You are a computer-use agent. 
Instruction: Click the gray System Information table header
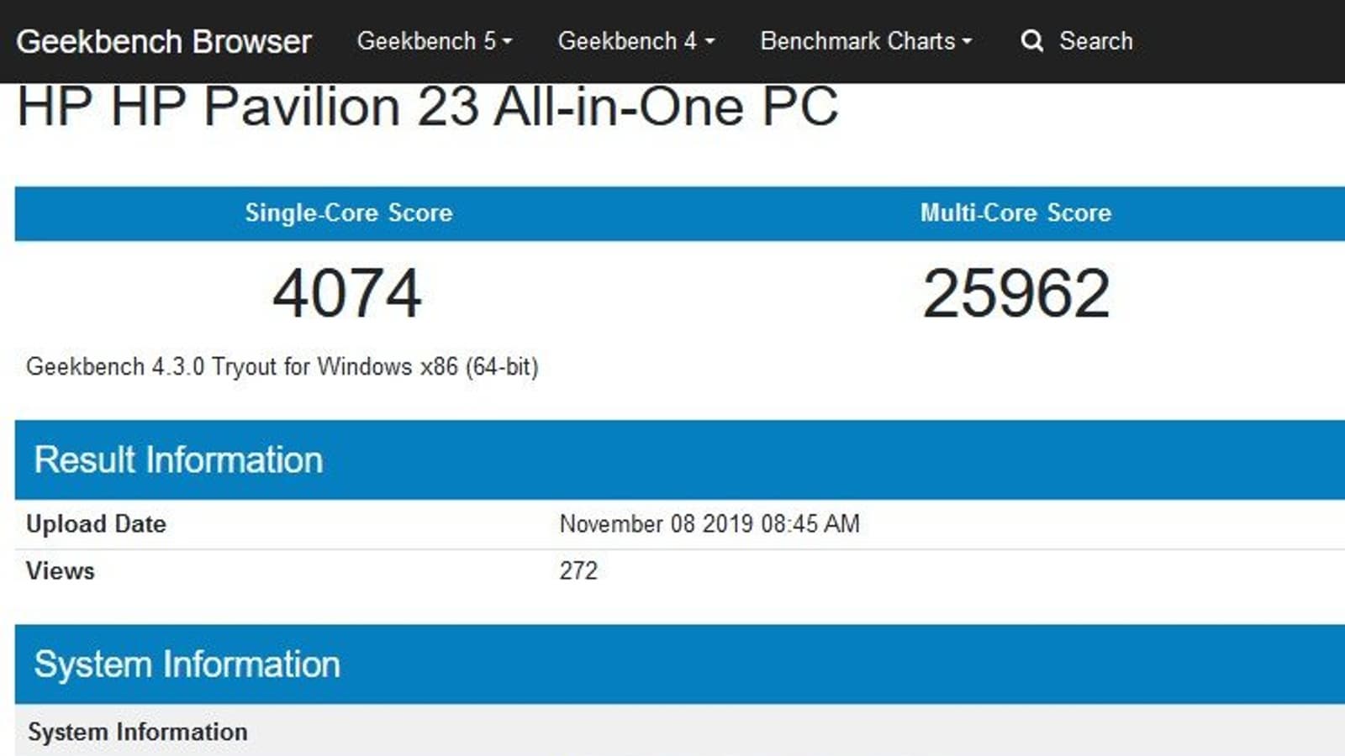click(138, 732)
